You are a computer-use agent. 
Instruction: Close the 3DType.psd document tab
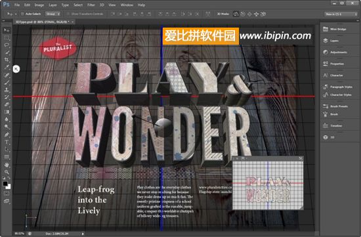pyautogui.click(x=72, y=22)
